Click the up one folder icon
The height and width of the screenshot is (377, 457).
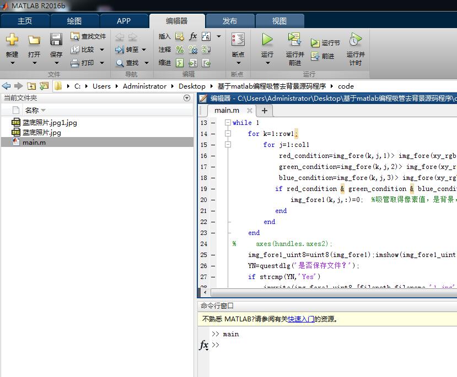[x=31, y=86]
